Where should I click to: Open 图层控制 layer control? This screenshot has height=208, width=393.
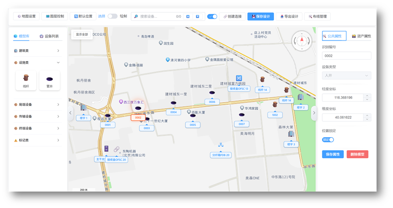(55, 16)
